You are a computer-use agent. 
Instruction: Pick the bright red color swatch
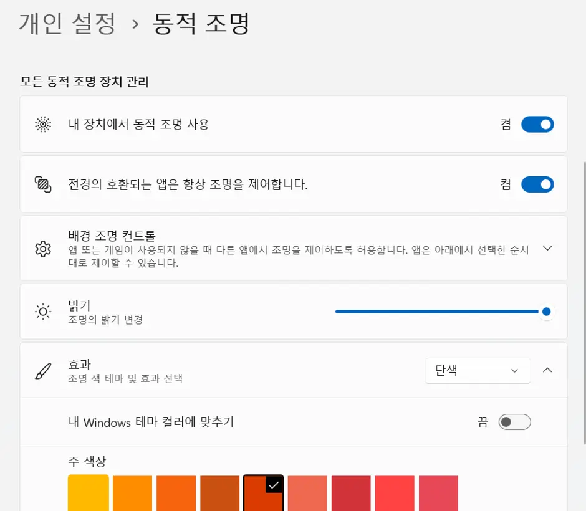pos(395,493)
